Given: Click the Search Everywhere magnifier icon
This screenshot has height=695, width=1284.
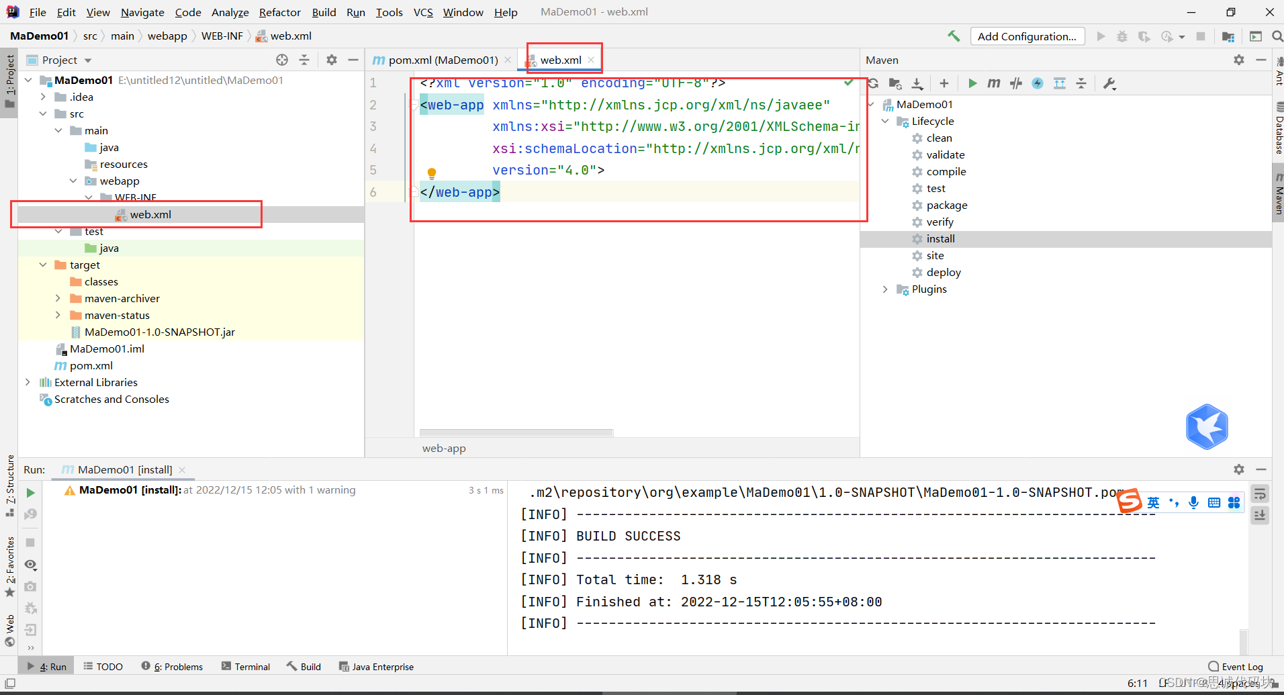Looking at the screenshot, I should tap(1277, 36).
